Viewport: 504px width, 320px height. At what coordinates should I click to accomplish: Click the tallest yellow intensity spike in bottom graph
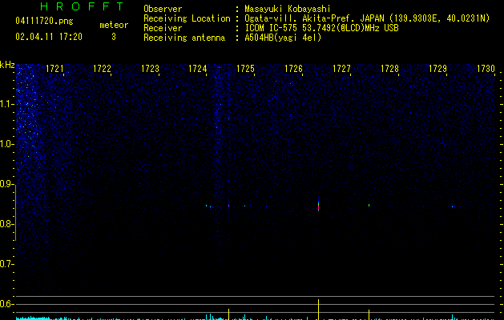[319, 309]
